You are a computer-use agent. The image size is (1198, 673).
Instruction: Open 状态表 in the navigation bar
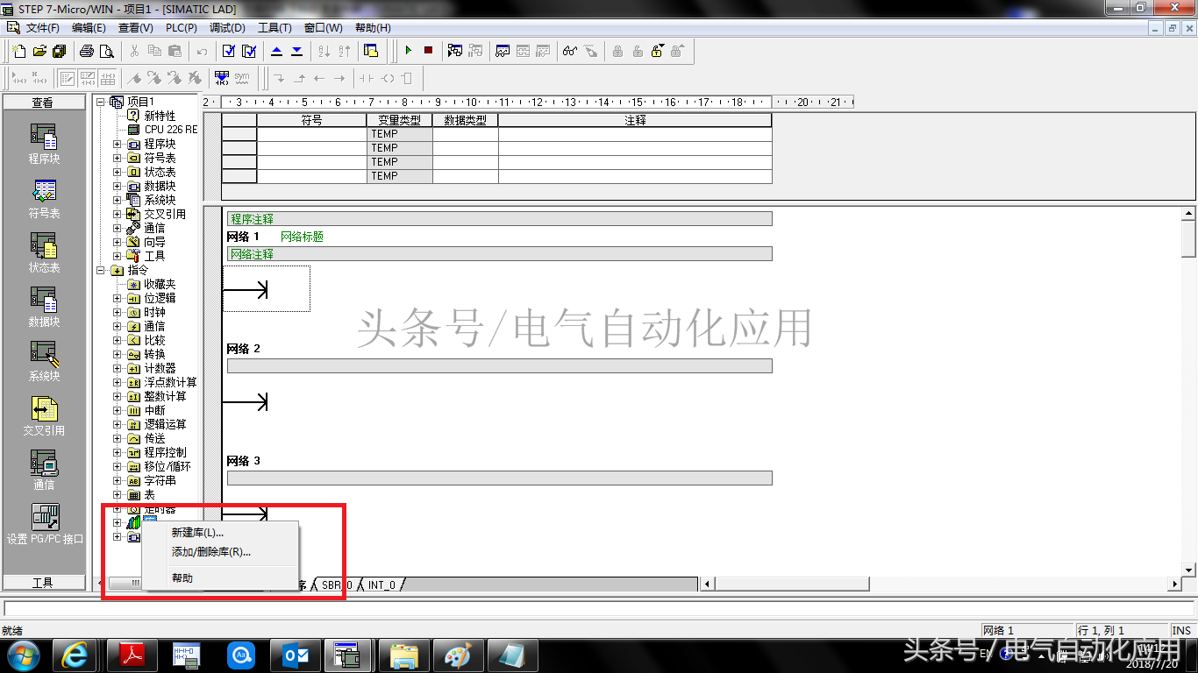point(44,252)
